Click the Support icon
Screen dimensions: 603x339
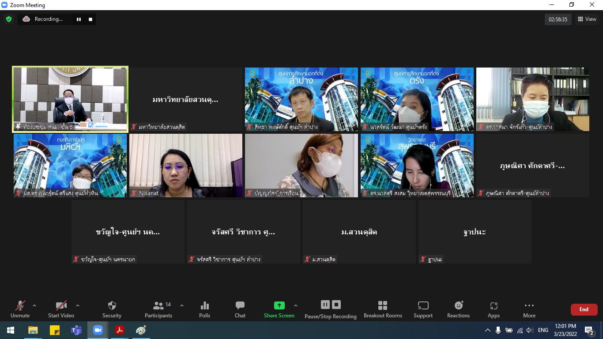coord(423,305)
